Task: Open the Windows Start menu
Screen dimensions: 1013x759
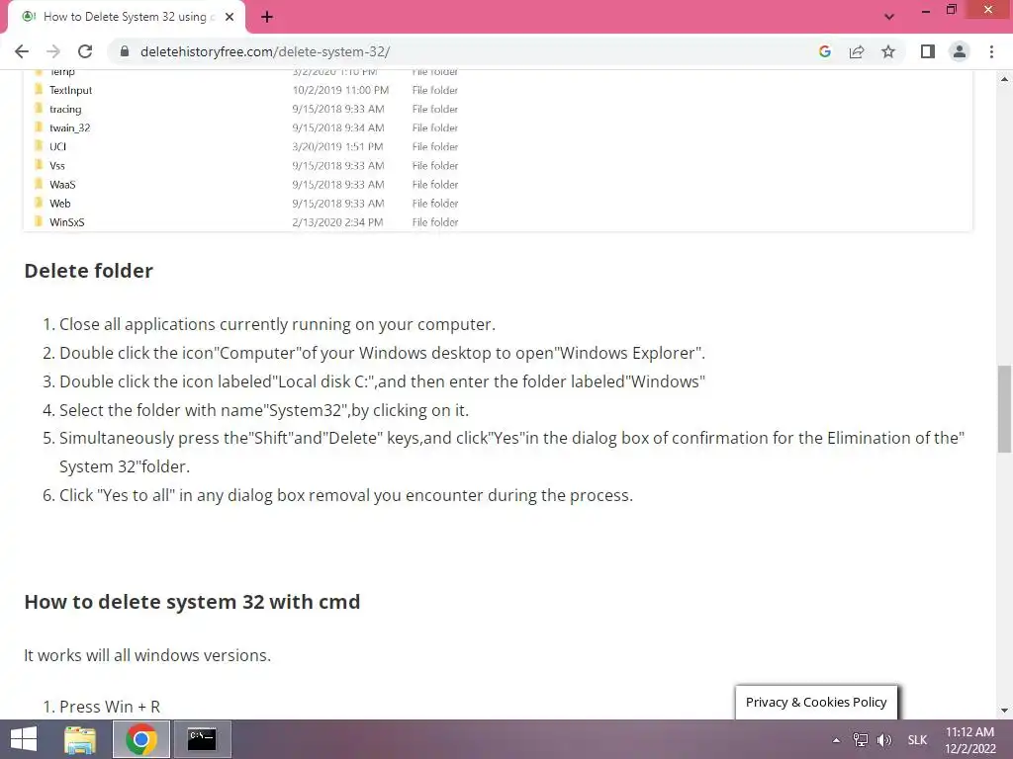Action: (x=24, y=739)
